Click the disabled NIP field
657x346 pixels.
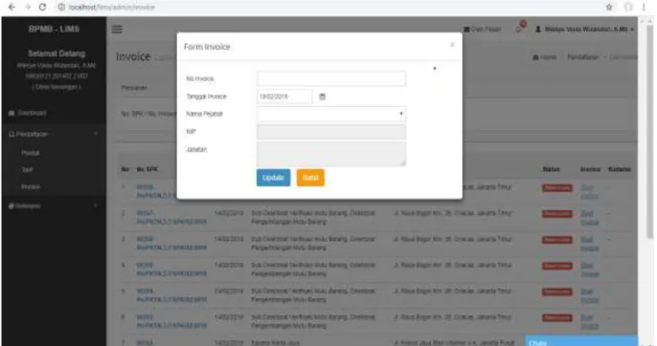[331, 132]
